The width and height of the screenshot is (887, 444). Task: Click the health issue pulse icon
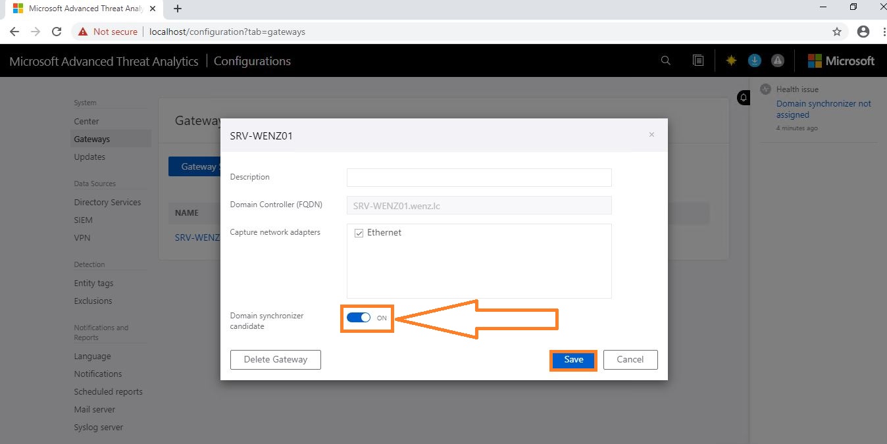click(x=765, y=89)
